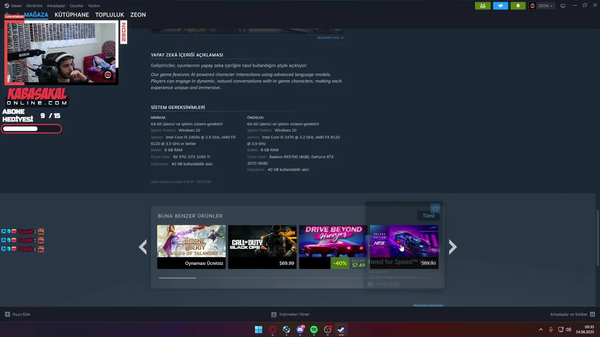
Task: Click the -40% discount badge
Action: 340,263
